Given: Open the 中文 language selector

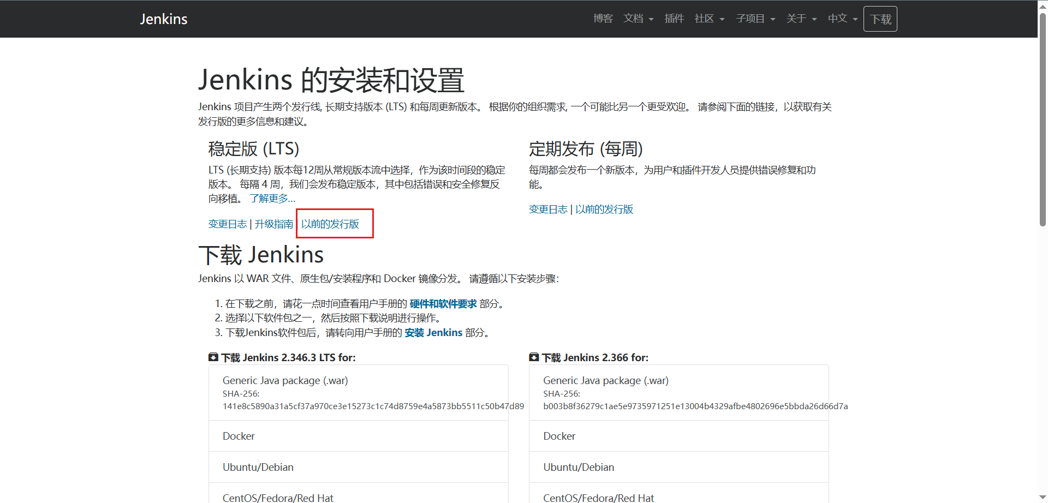Looking at the screenshot, I should (842, 19).
